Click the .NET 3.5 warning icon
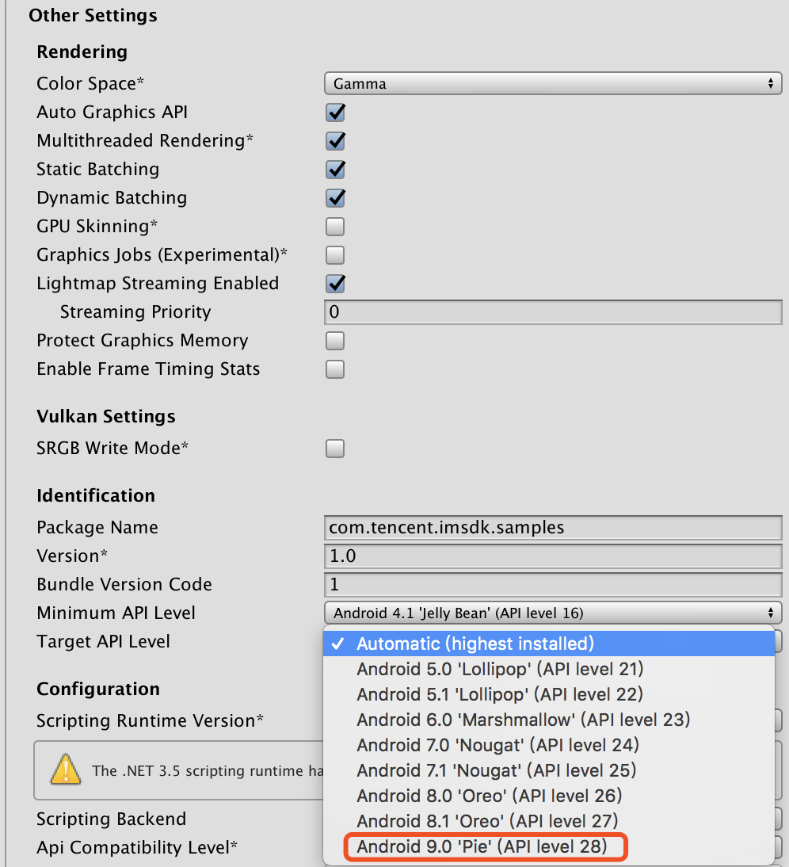 point(66,770)
